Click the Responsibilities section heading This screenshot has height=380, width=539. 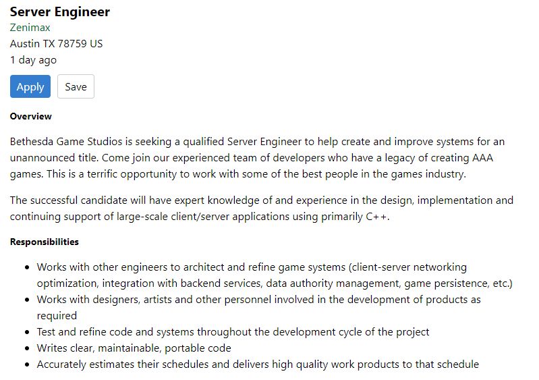pyautogui.click(x=44, y=242)
